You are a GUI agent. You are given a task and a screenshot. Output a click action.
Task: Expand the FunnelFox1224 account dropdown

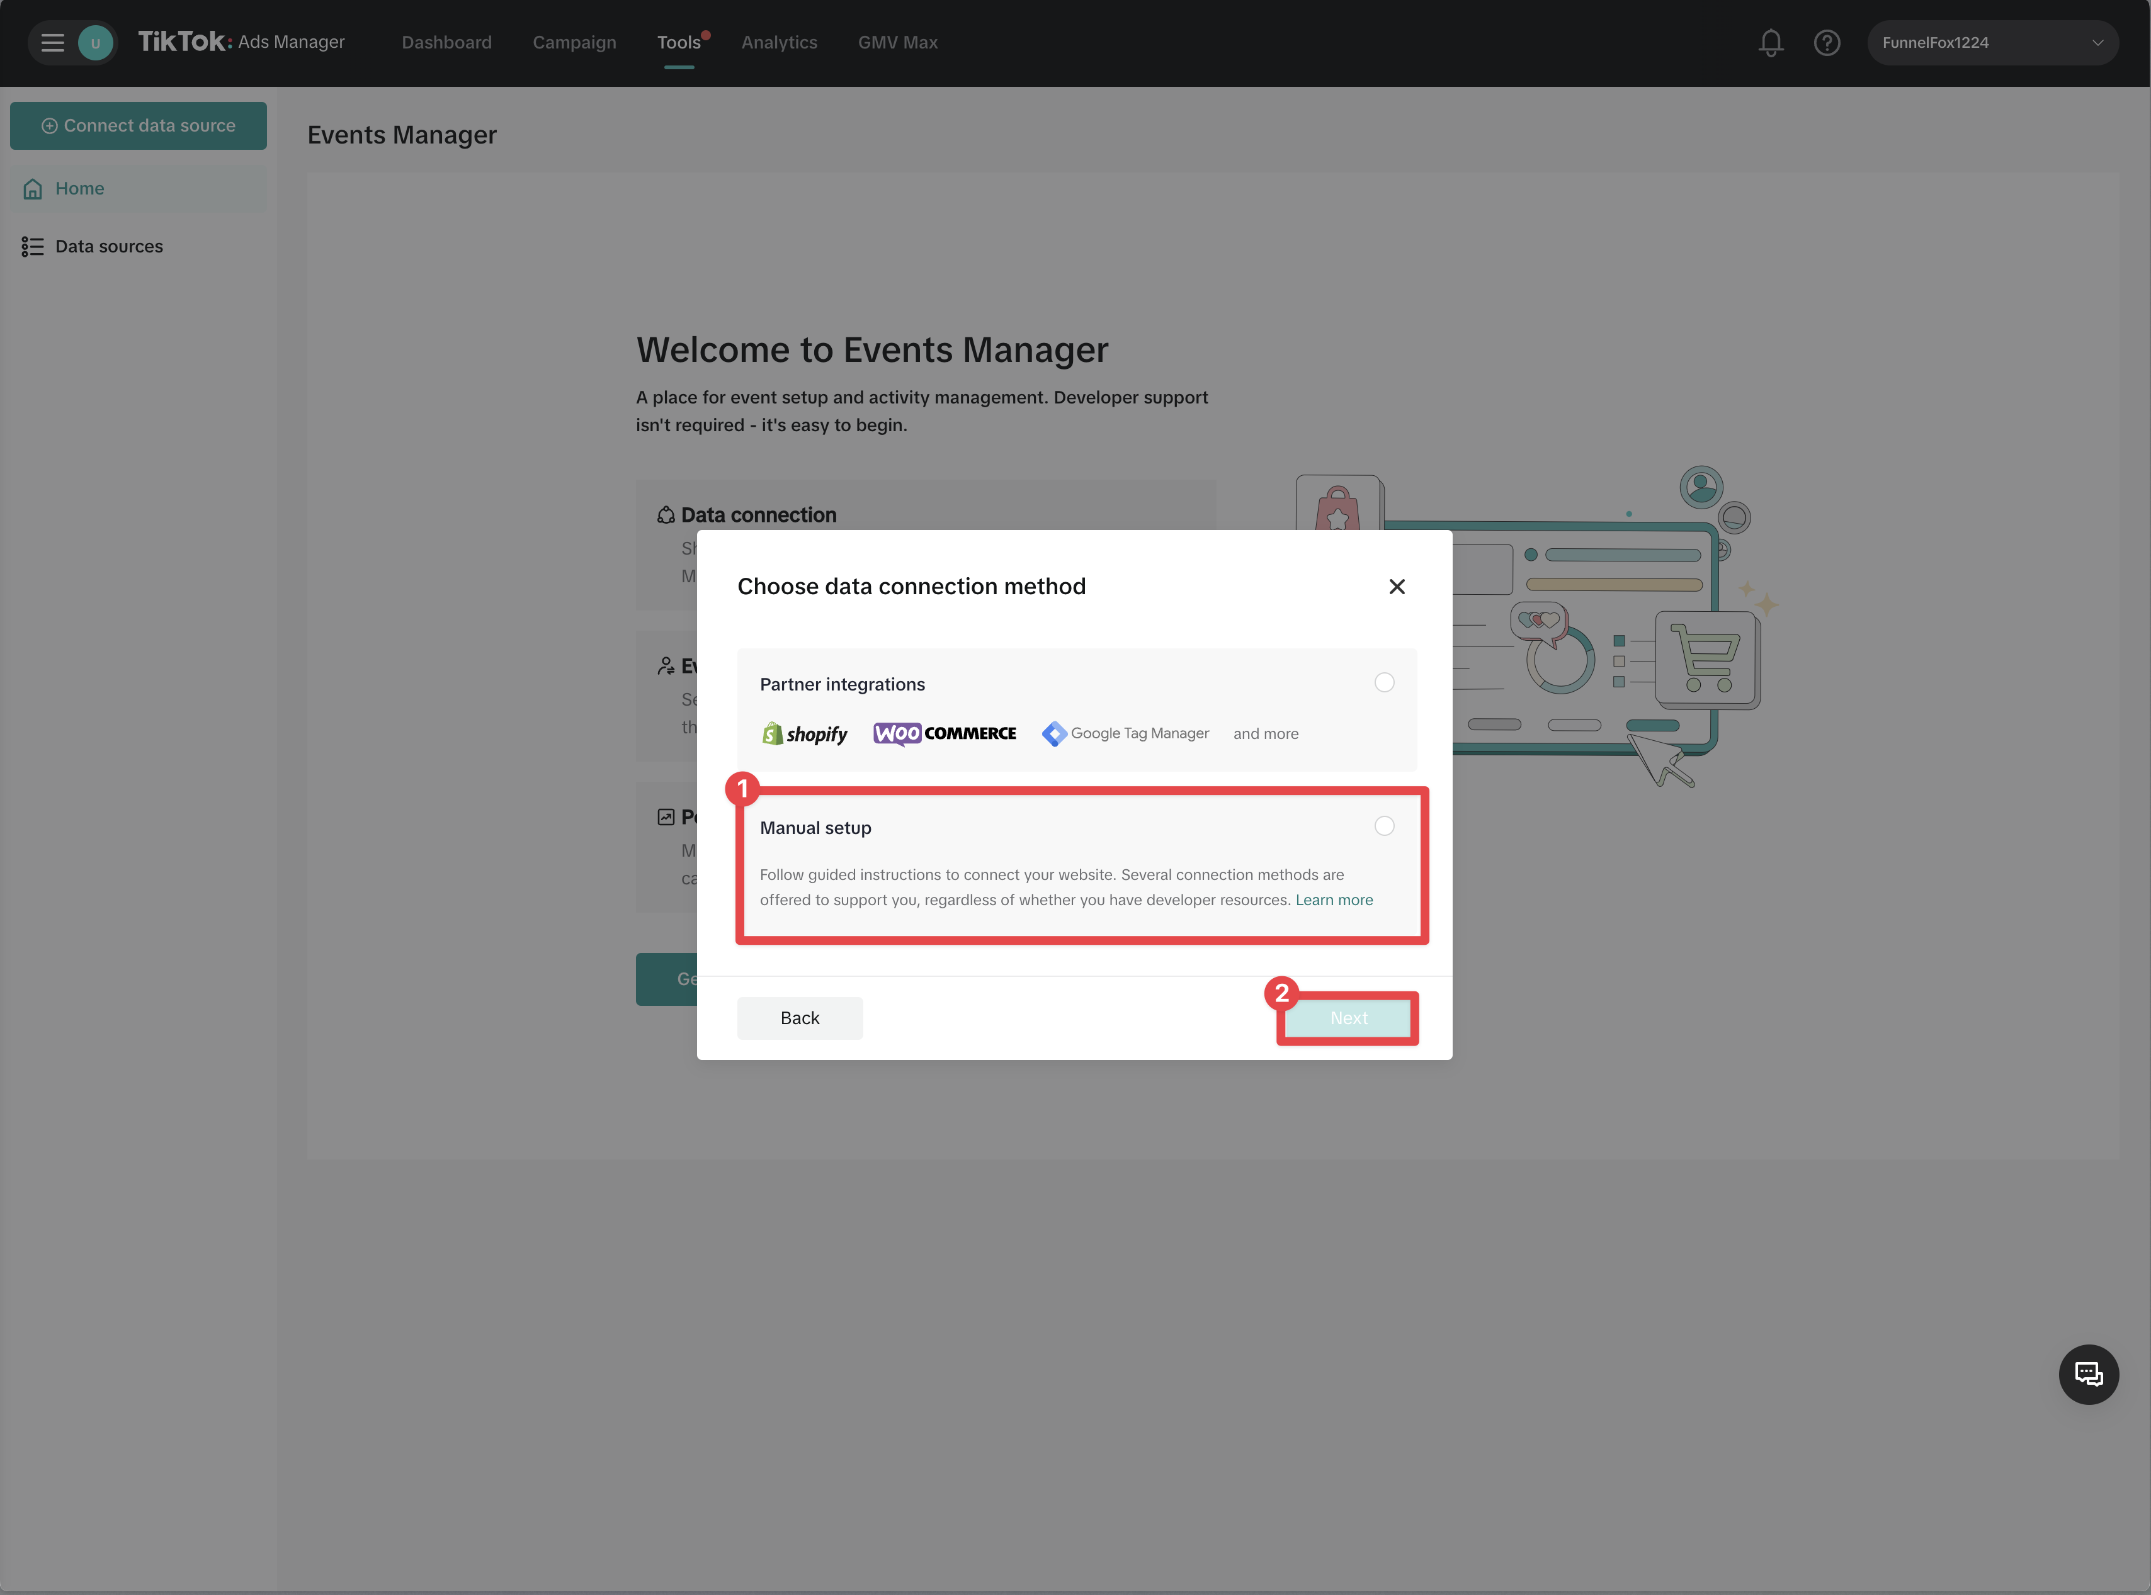pyautogui.click(x=1992, y=42)
